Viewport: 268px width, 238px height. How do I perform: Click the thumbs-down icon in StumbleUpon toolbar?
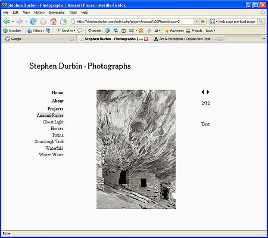point(48,30)
